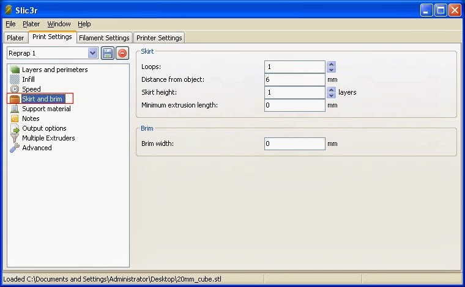Decrease the Skirt height layers
Screen dimensions: 465x287
[x=331, y=95]
